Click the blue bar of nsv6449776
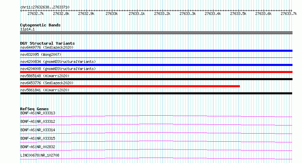302x163 pixels. 156,51
